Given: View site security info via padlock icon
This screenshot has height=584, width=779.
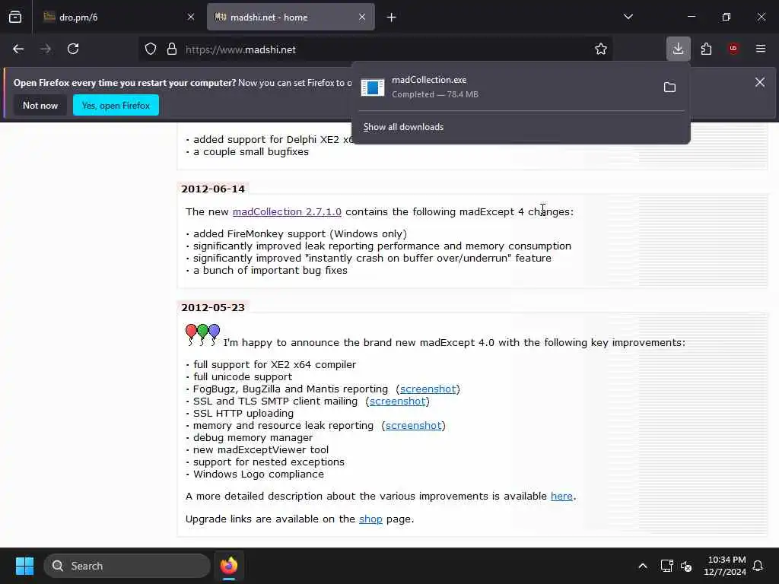Looking at the screenshot, I should tap(172, 49).
